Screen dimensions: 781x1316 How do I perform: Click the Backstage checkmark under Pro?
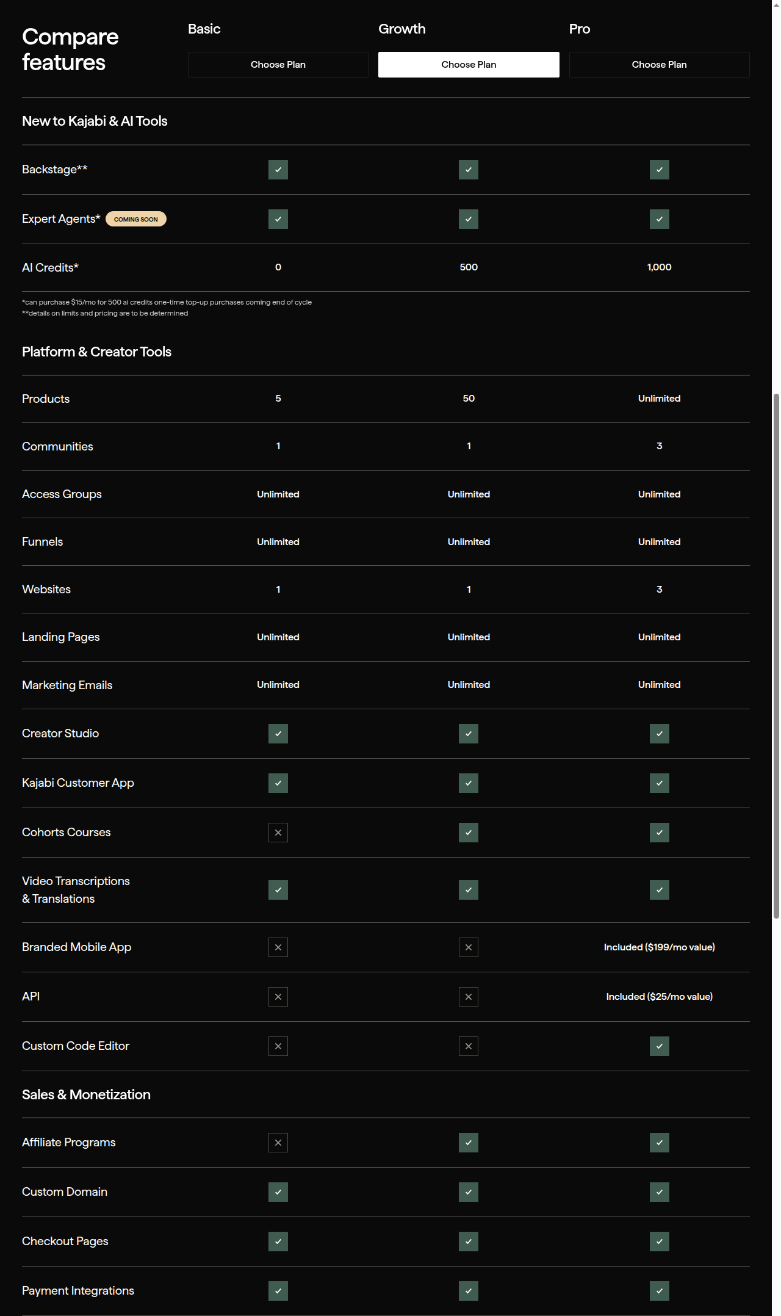point(660,170)
